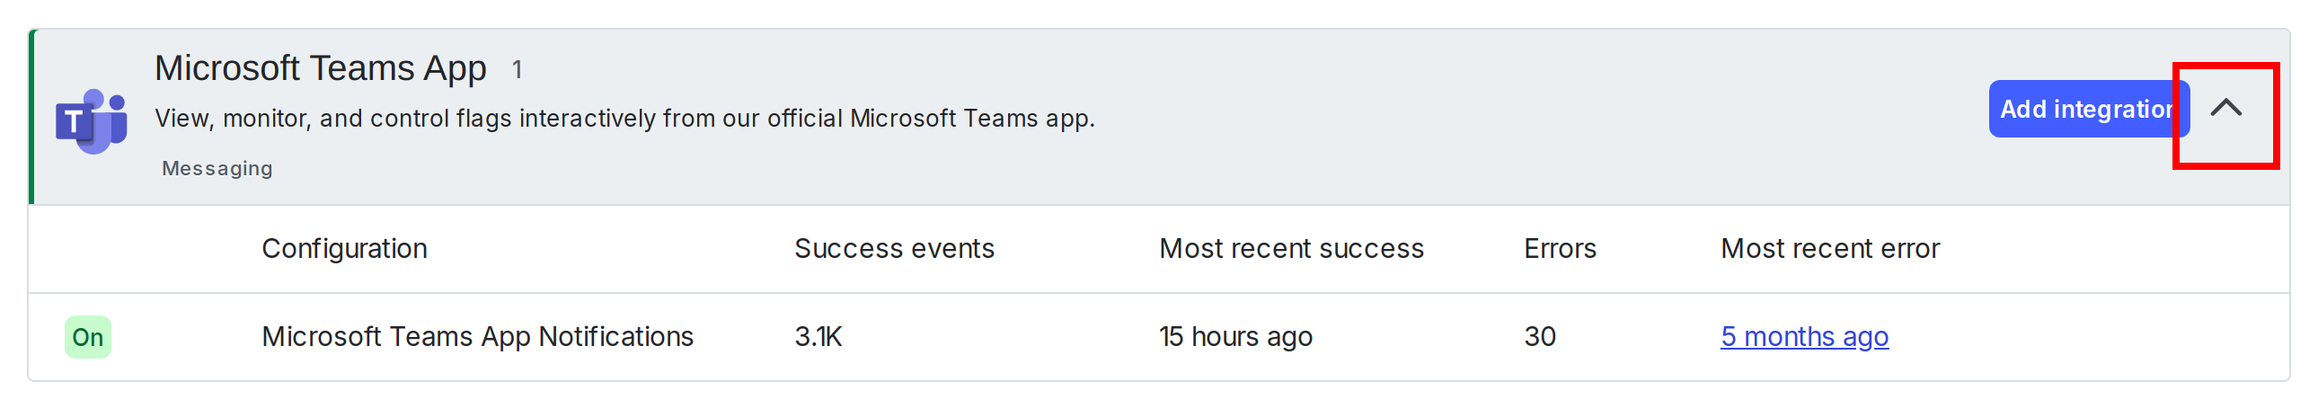Open Microsoft Teams App Notifications configuration
Screen dimensions: 2318x408
point(477,337)
